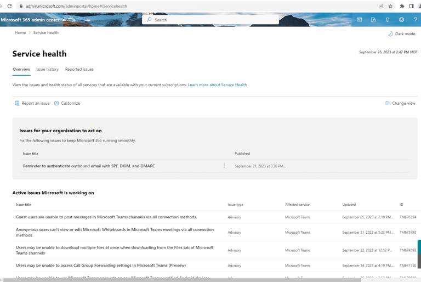Open the browser side panel icon
This screenshot has width=421, height=282.
(411, 6)
